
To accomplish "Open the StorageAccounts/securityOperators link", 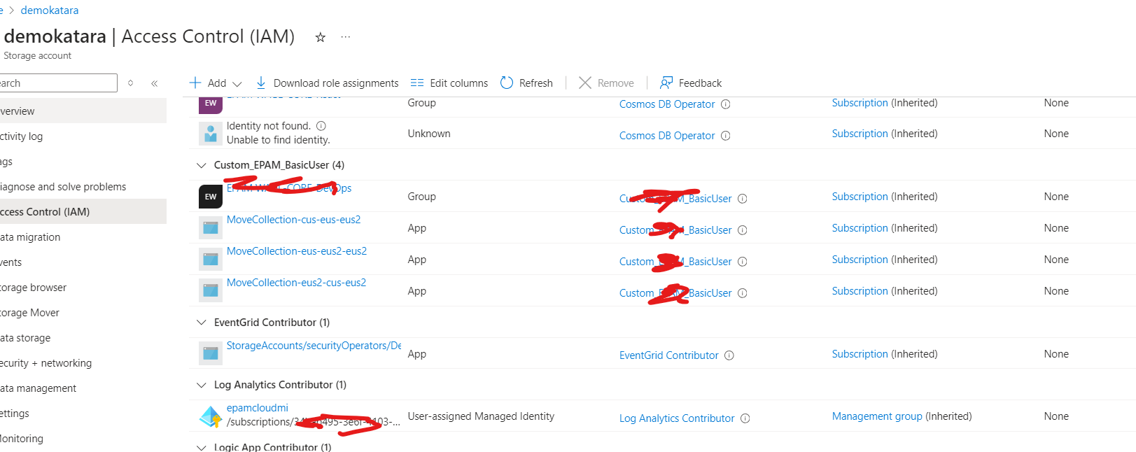I will pos(314,346).
